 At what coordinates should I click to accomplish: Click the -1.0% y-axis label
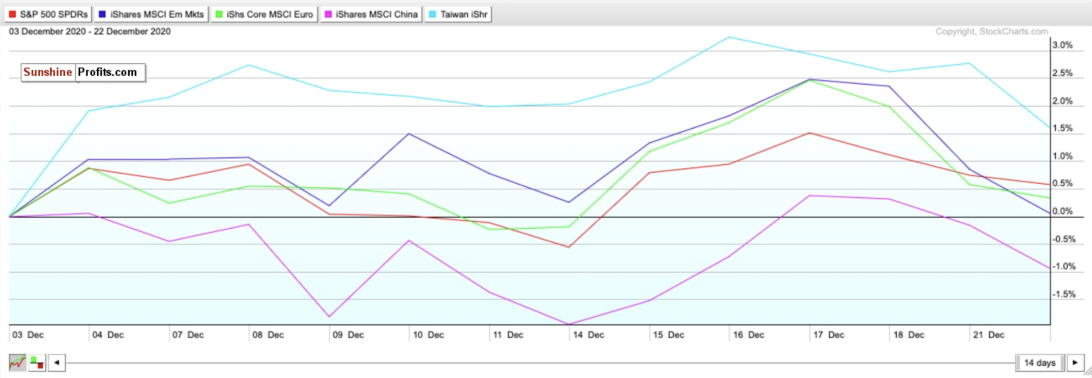(1064, 266)
